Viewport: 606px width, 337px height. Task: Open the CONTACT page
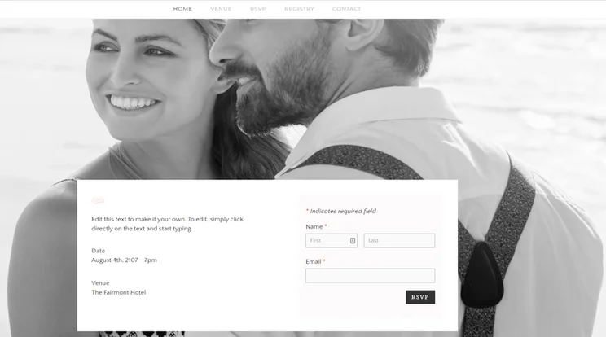347,8
